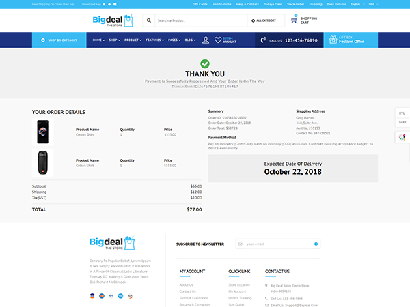
Task: Open the user account icon in navbar
Action: click(x=206, y=40)
